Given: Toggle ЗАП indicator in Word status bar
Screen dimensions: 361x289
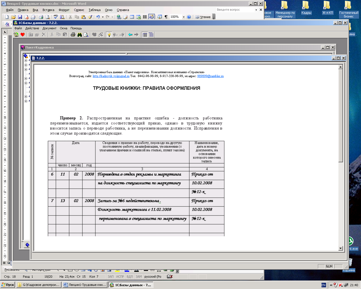Looking at the screenshot, I should click(111, 277).
